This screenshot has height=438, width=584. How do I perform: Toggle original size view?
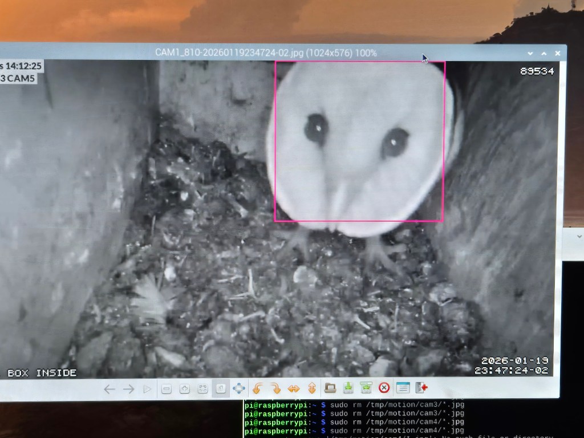[x=221, y=389]
